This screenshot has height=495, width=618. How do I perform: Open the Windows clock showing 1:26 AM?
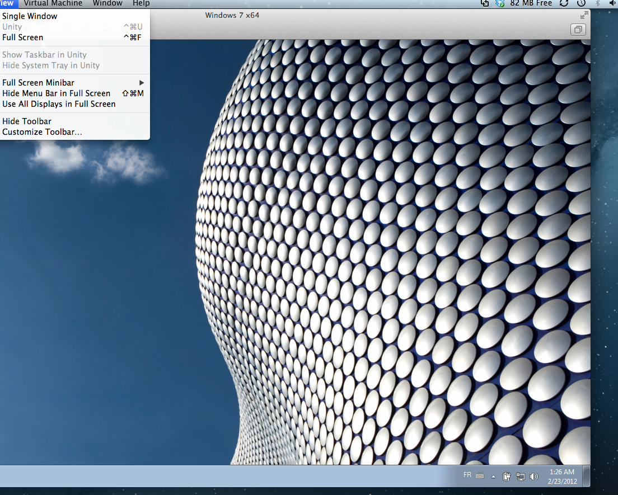[x=562, y=477]
